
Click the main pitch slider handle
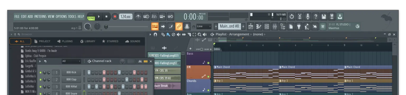click(x=106, y=27)
